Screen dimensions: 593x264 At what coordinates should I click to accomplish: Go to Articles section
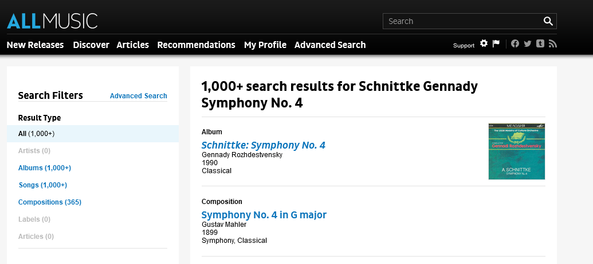pyautogui.click(x=133, y=45)
